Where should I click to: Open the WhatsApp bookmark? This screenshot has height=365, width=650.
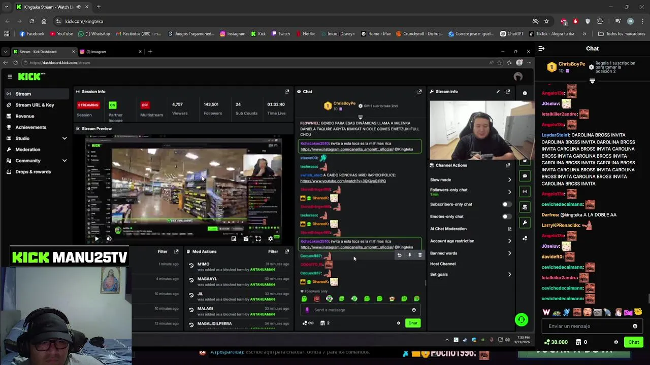94,34
